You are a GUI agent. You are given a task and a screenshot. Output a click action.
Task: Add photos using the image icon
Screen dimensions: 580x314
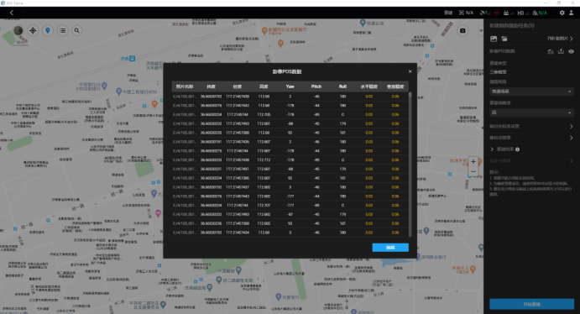(494, 39)
